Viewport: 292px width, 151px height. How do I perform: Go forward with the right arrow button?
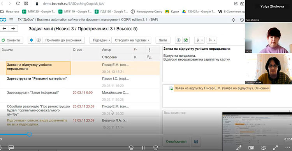[13, 29]
